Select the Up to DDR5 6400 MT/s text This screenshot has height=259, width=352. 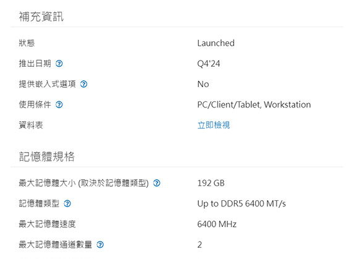click(241, 204)
